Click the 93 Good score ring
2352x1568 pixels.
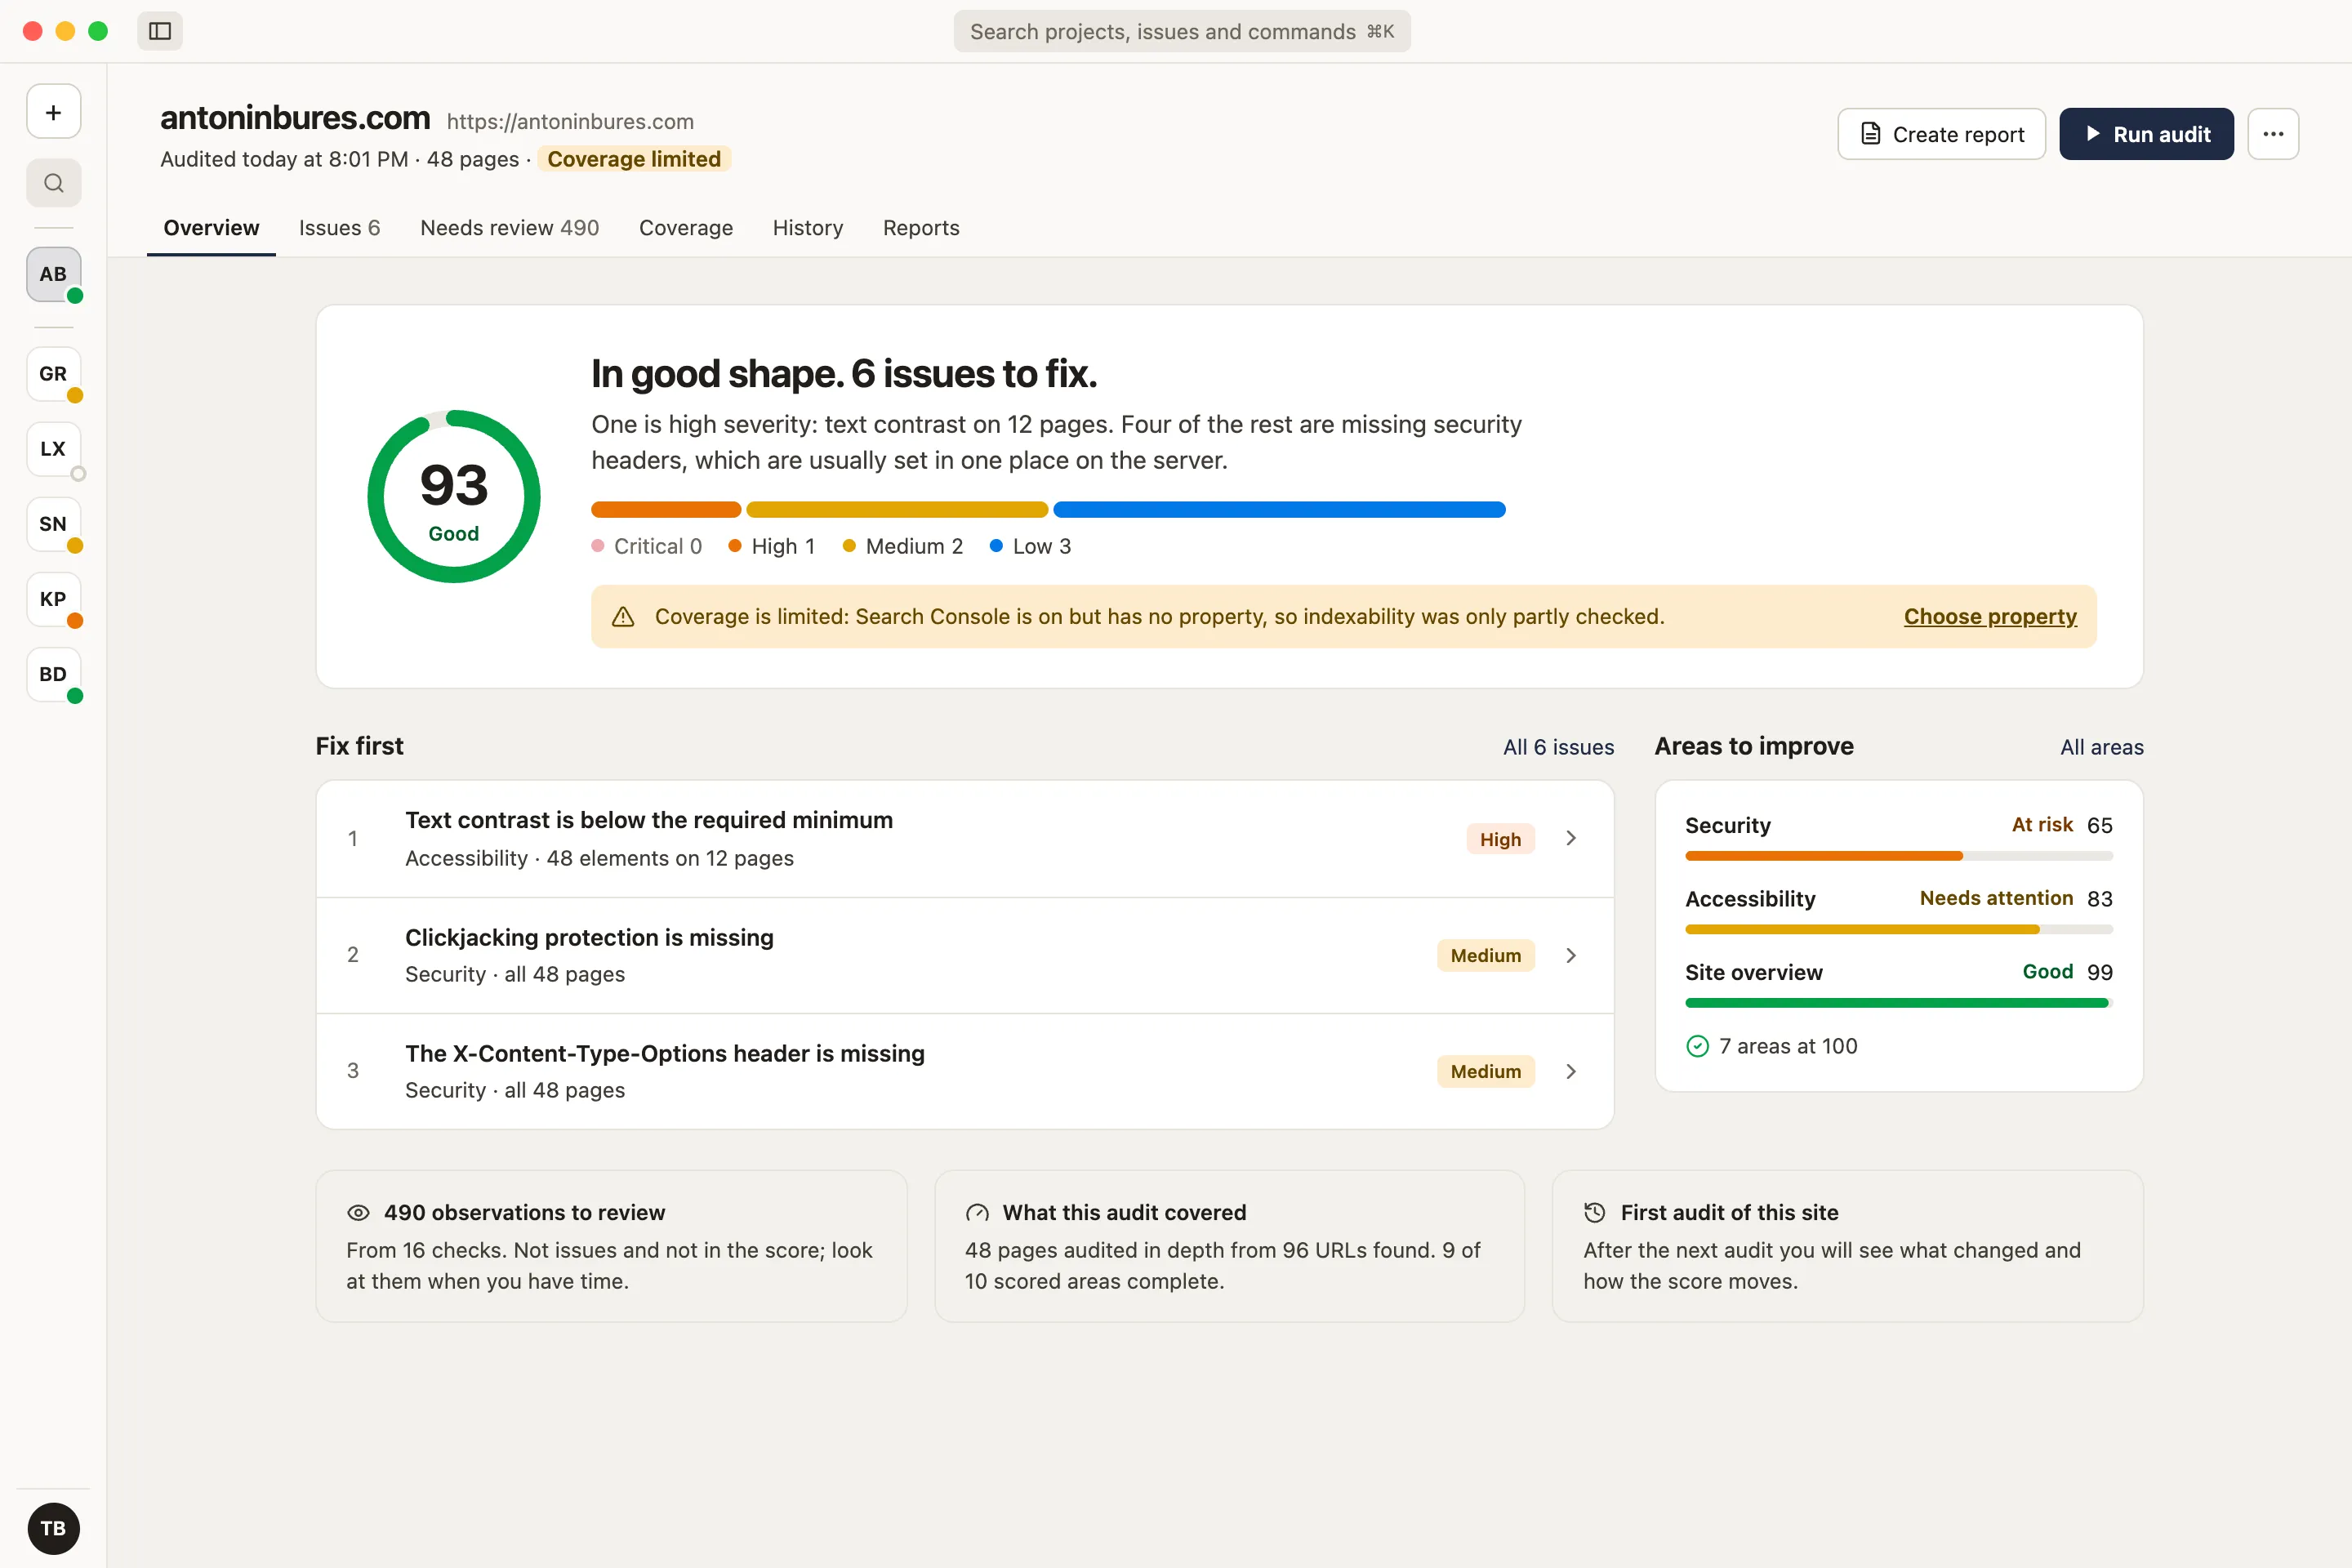click(454, 496)
